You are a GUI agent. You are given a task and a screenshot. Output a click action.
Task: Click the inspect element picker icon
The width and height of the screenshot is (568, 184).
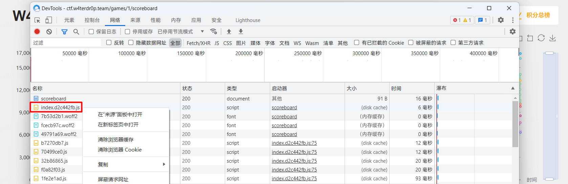click(37, 20)
